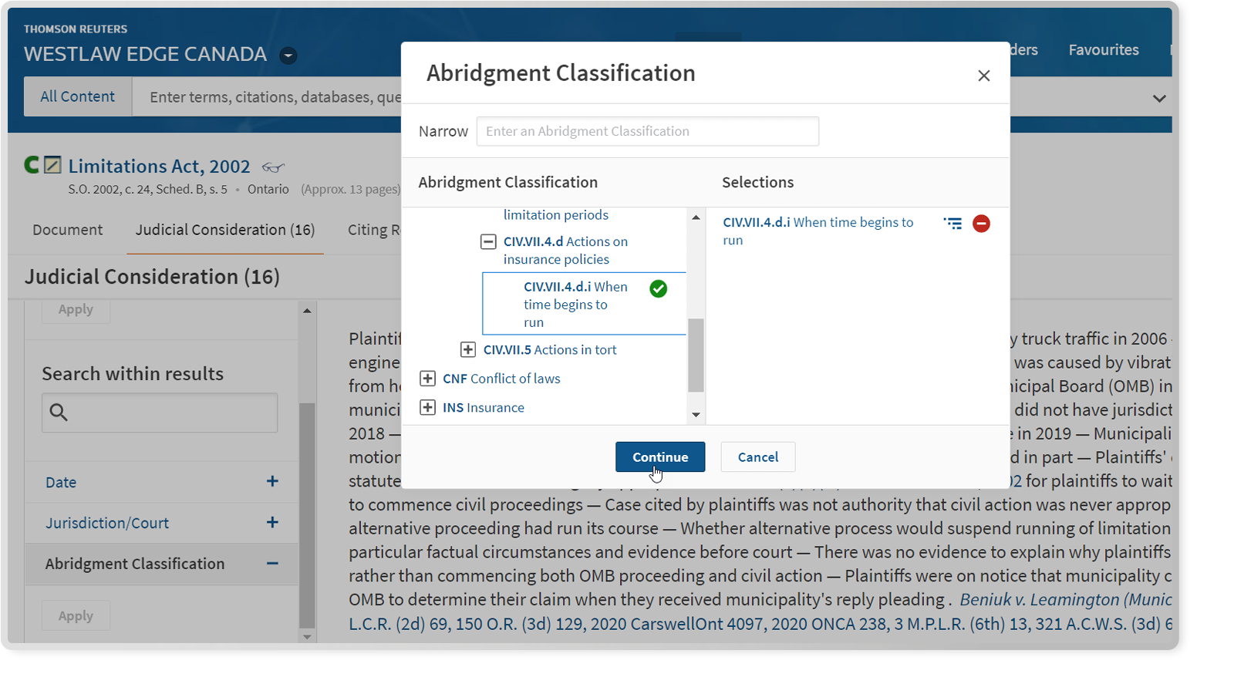Image resolution: width=1234 pixels, height=694 pixels.
Task: Click the document notes pencil icon
Action: 52,164
